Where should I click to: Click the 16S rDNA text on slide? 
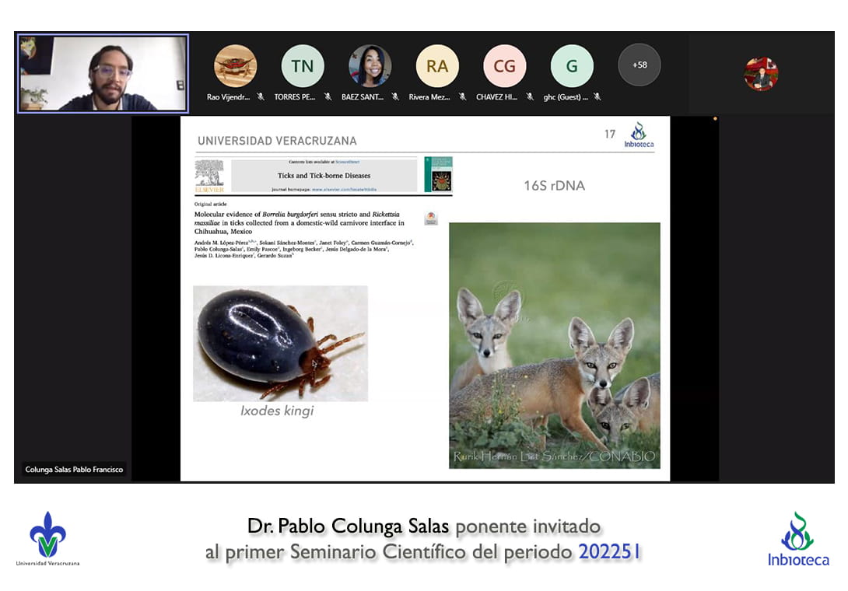554,185
